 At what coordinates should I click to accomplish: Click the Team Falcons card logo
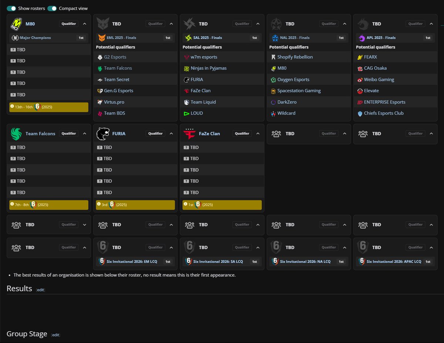coord(16,133)
